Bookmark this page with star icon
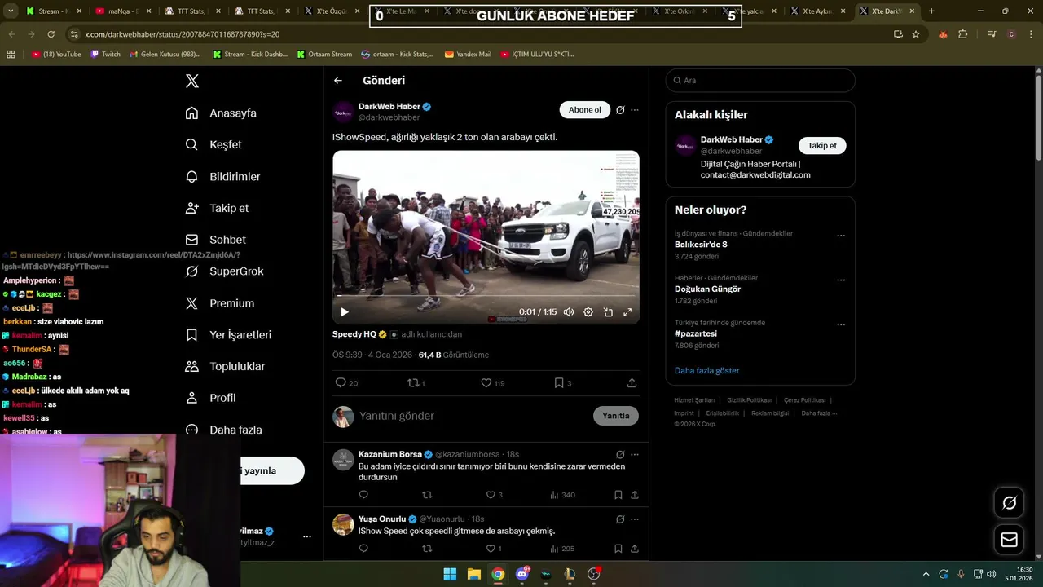 tap(916, 34)
